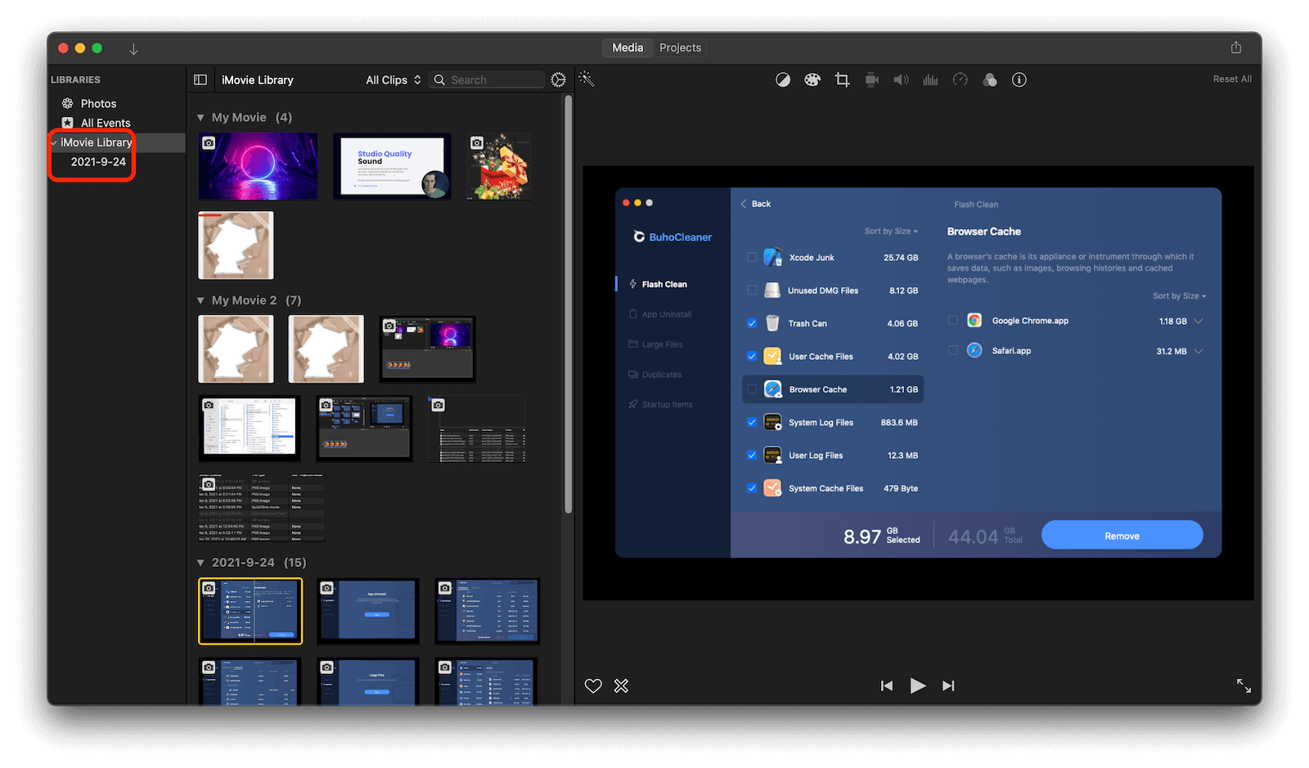Select the cropping tool
The height and width of the screenshot is (768, 1309).
(842, 79)
